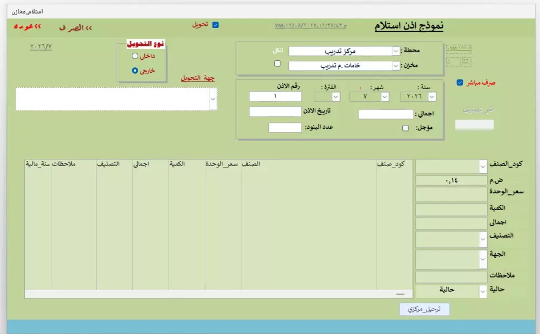The width and height of the screenshot is (540, 334).
Task: Open the محطة station dropdown
Action: 396,50
